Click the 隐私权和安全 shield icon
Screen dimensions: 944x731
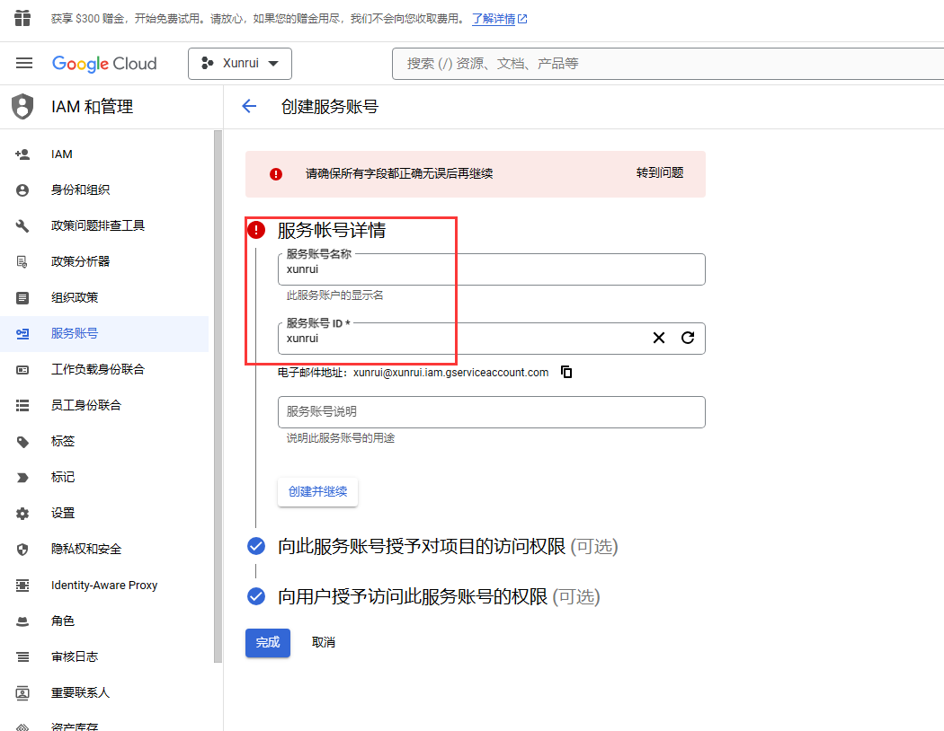click(x=22, y=550)
